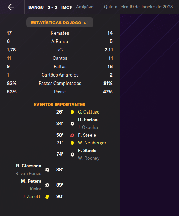Click the IMCF team name in header
This screenshot has width=179, height=216.
coord(66,7)
